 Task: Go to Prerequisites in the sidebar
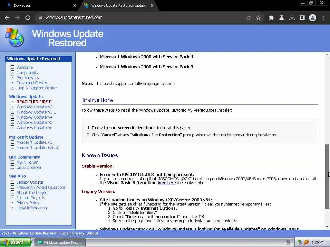click(28, 78)
